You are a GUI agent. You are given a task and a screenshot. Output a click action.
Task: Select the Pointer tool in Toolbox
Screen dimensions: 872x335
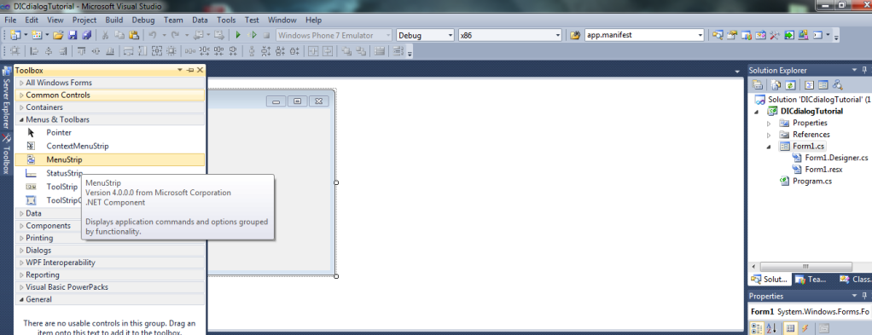pyautogui.click(x=109, y=133)
